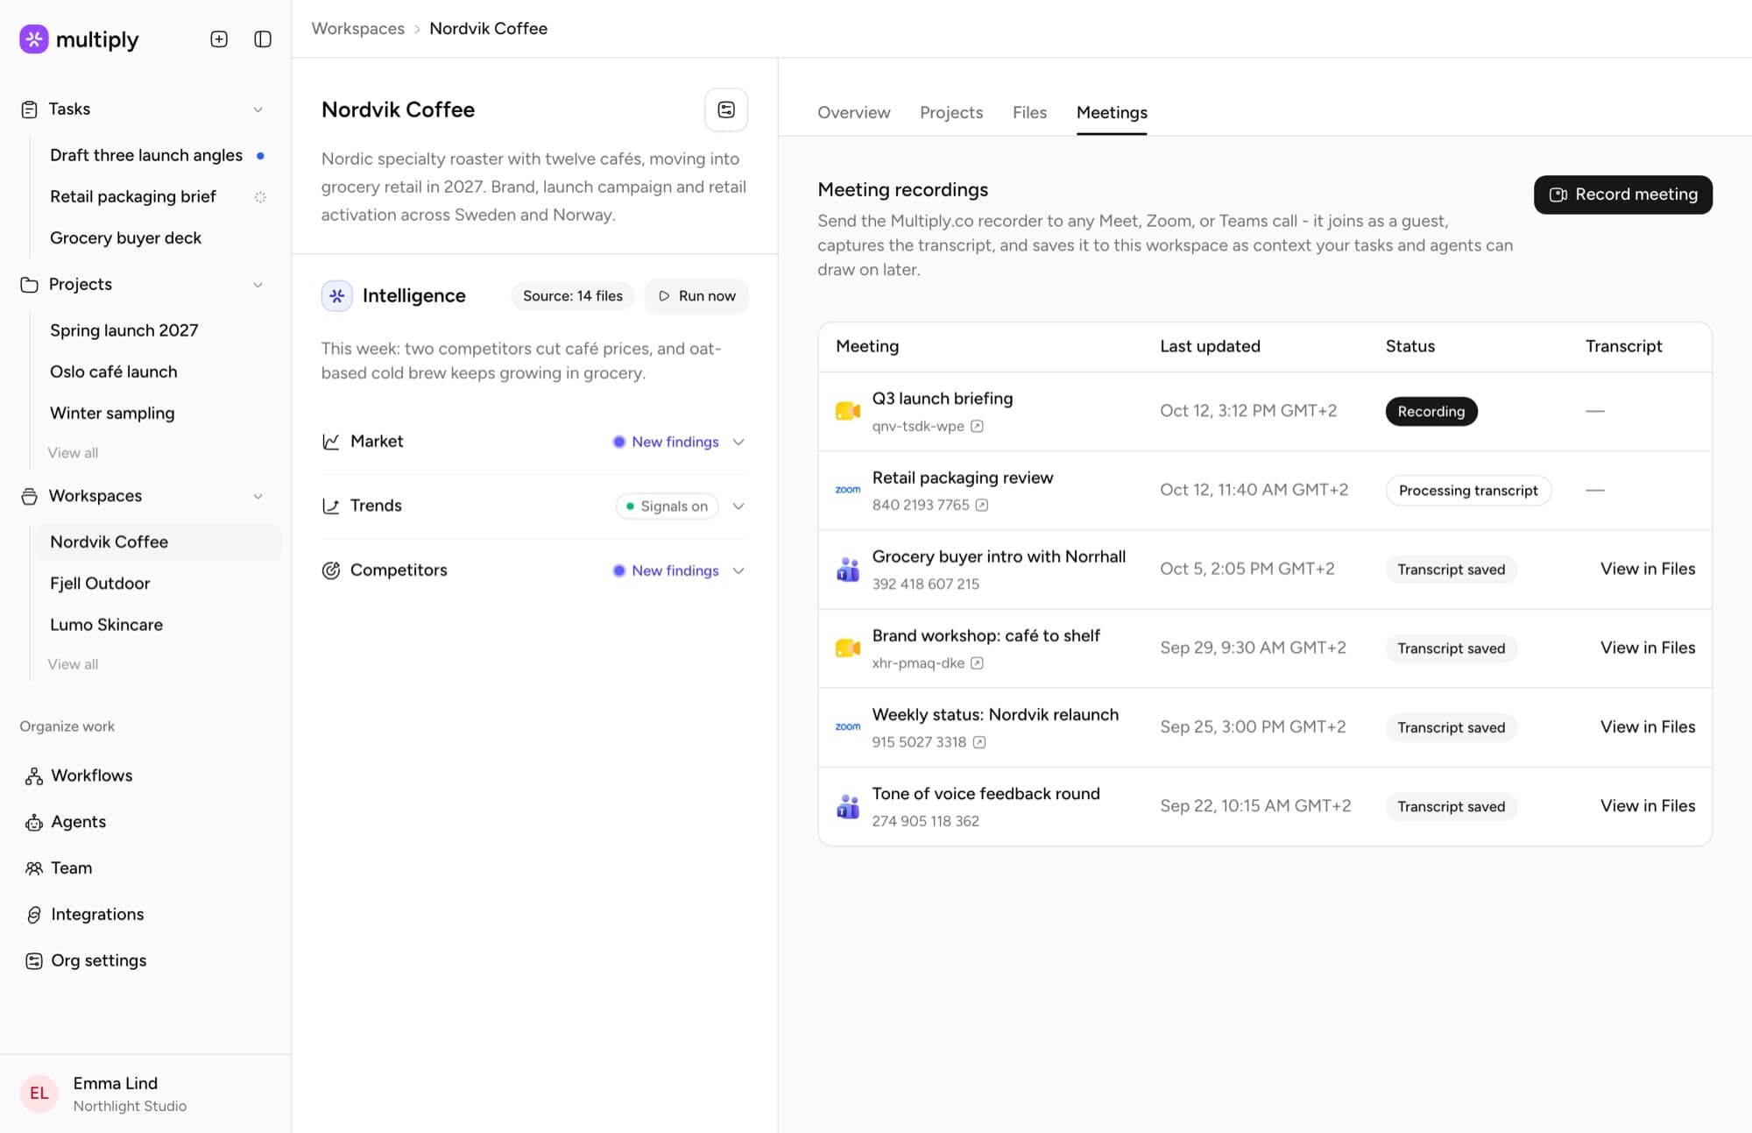Click Teams icon for Tone of voice feedback

847,806
